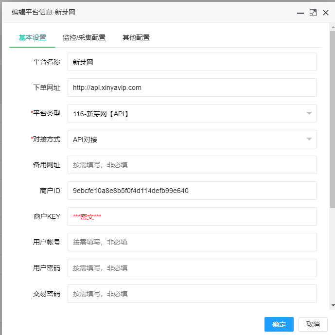Expand the 对接方式 dropdown arrow

309,139
